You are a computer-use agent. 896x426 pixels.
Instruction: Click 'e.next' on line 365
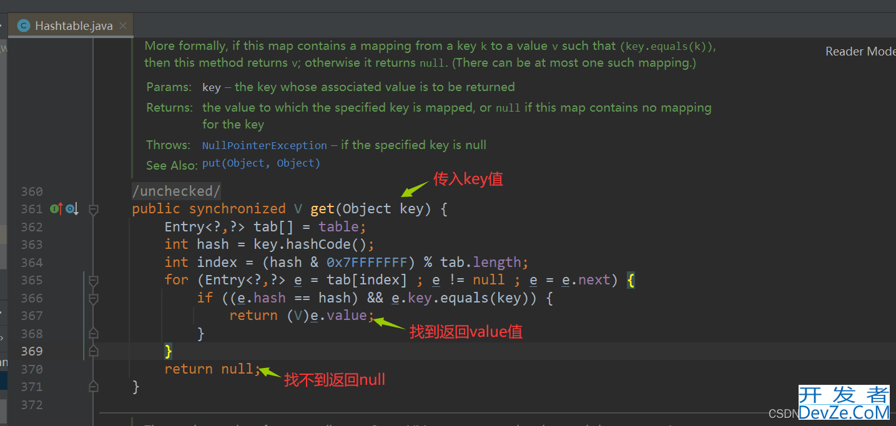pyautogui.click(x=586, y=280)
